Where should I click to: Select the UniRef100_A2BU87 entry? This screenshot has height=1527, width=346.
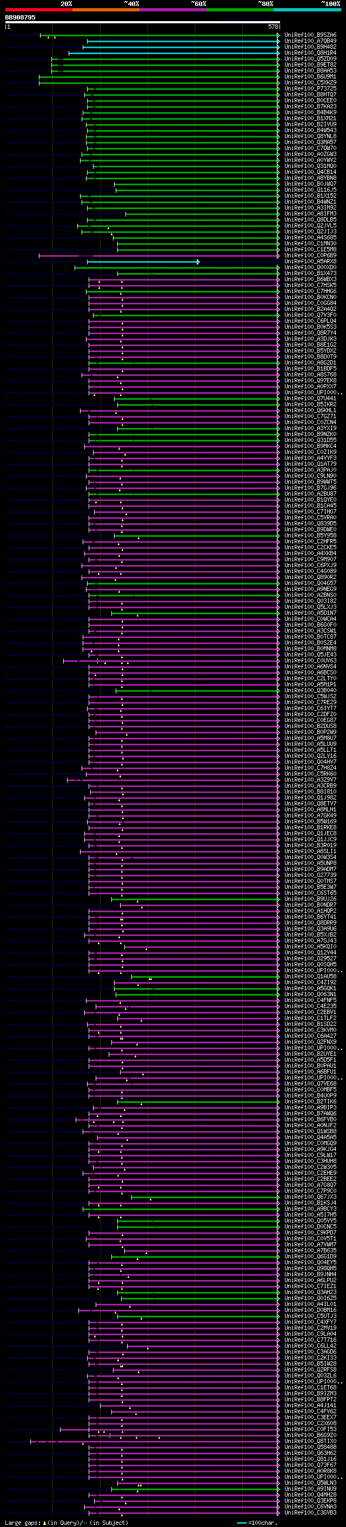point(310,494)
